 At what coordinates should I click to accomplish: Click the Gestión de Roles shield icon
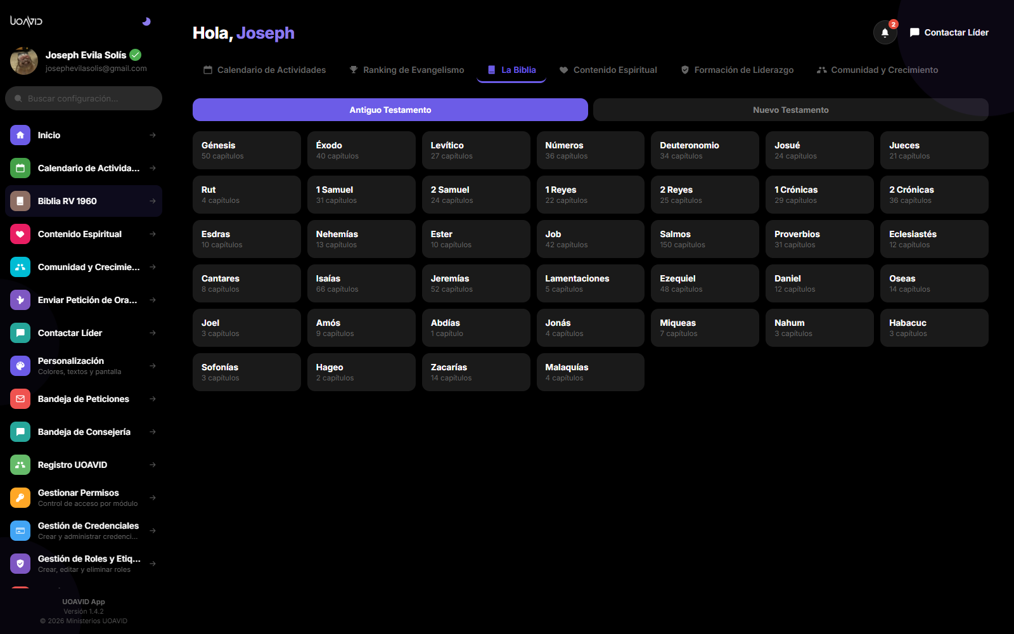click(x=20, y=564)
